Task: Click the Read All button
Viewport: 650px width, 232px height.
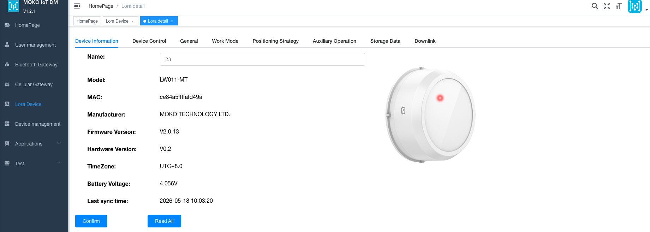Action: point(164,221)
